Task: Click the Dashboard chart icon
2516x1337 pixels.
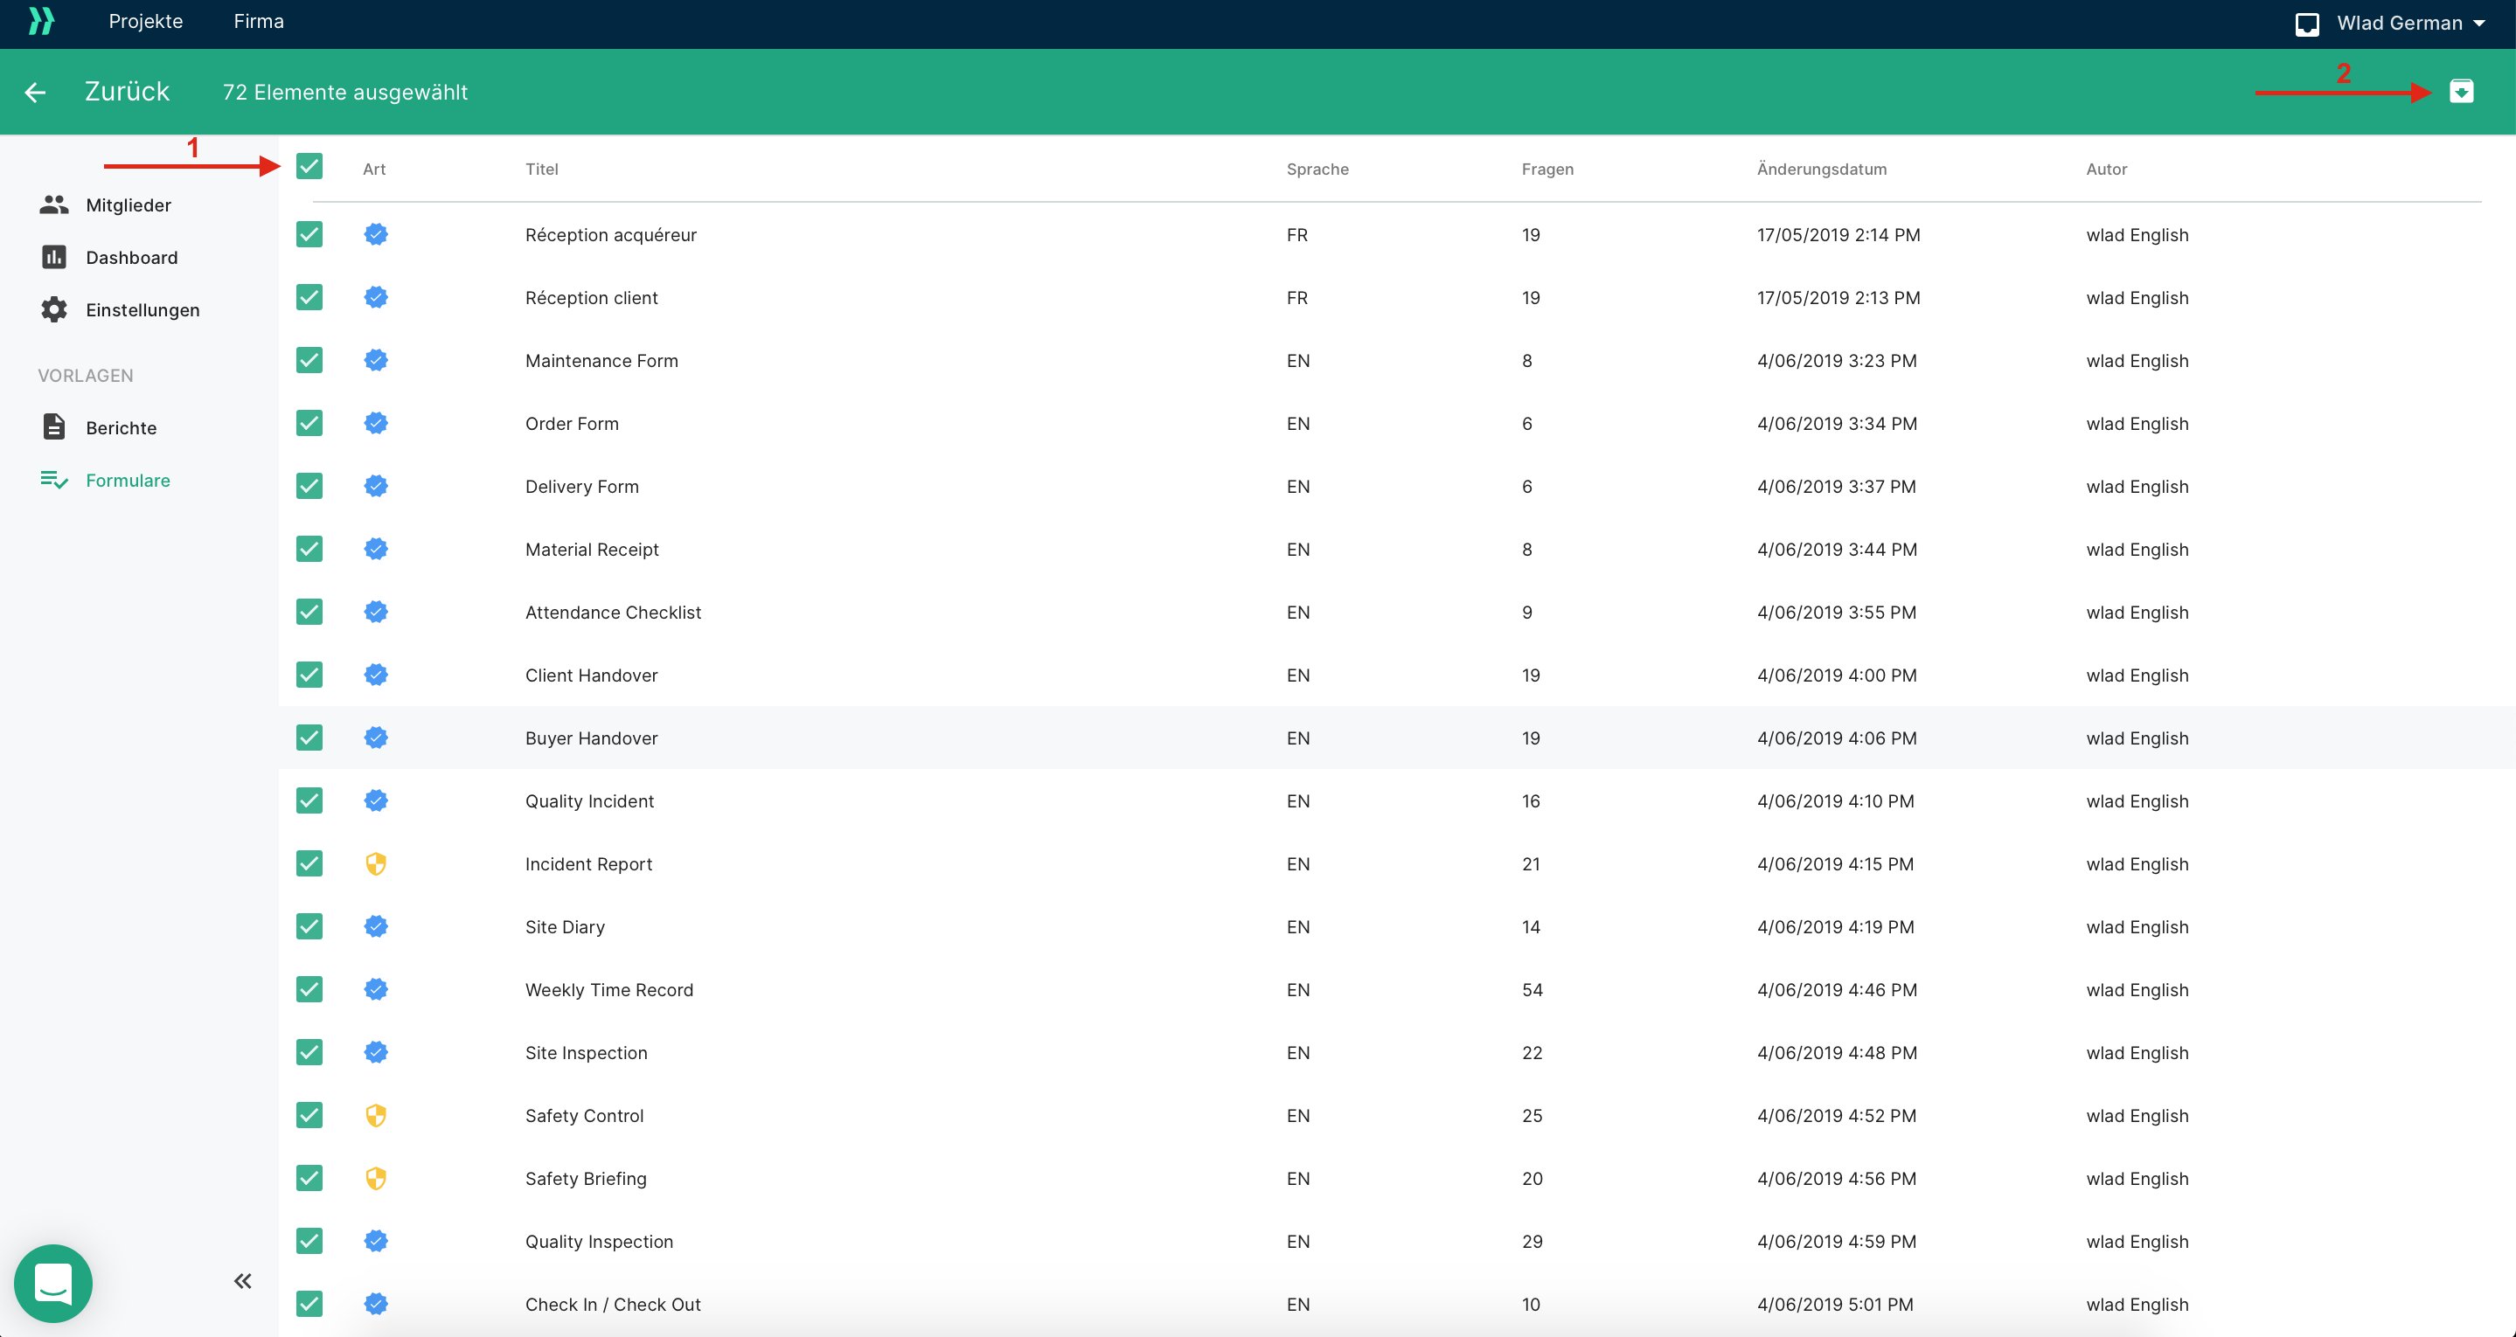Action: pos(53,257)
